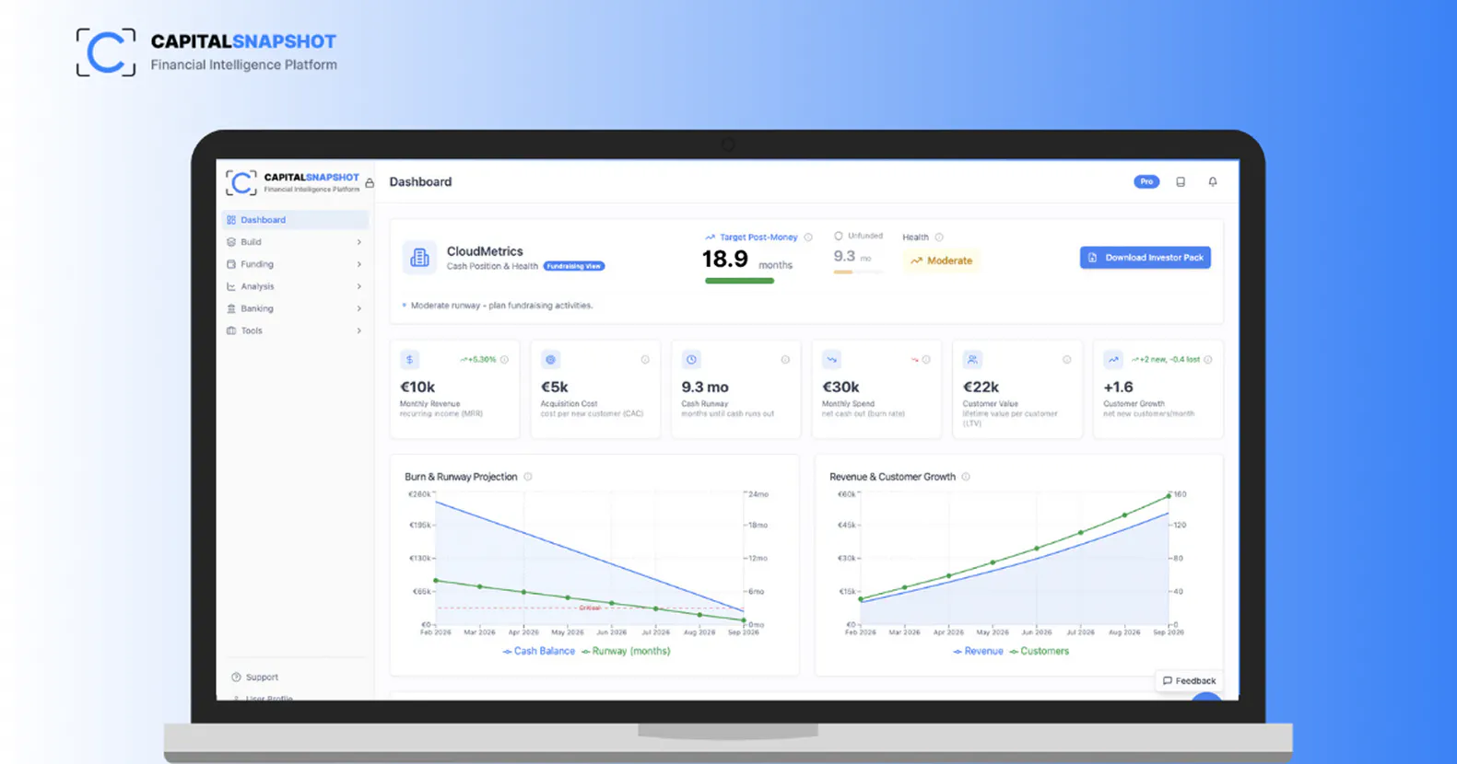Open the Feedback button
Viewport: 1457px width, 764px height.
pos(1189,681)
